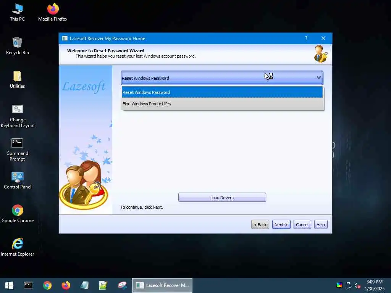Click the Help button
This screenshot has height=293, width=391.
(x=320, y=224)
